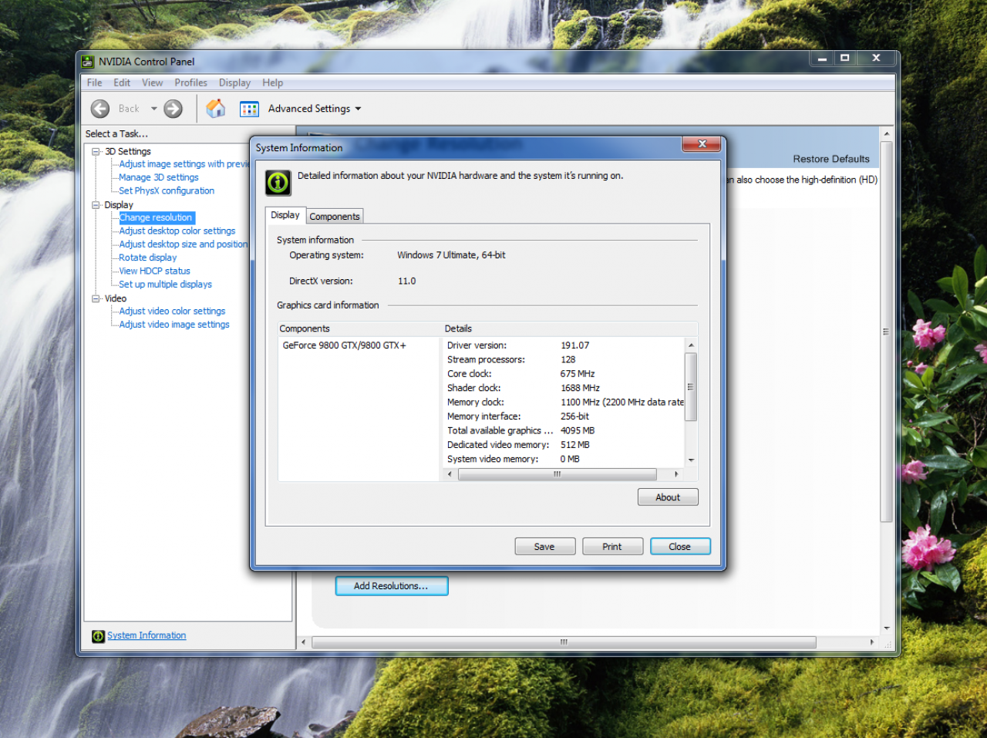987x738 pixels.
Task: Click main panel horizontal scrollbar thumb
Action: coord(564,642)
